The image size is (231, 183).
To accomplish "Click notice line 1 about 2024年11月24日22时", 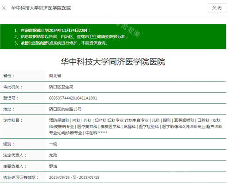I will click(x=52, y=30).
